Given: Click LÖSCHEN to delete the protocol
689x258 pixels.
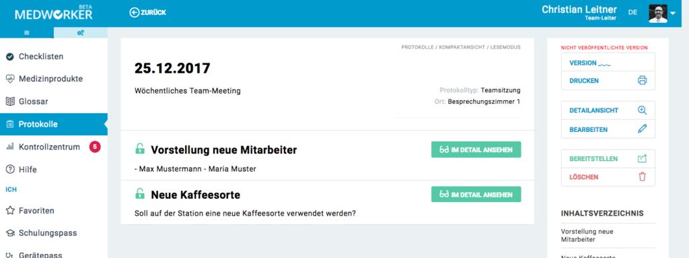Looking at the screenshot, I should pyautogui.click(x=608, y=177).
